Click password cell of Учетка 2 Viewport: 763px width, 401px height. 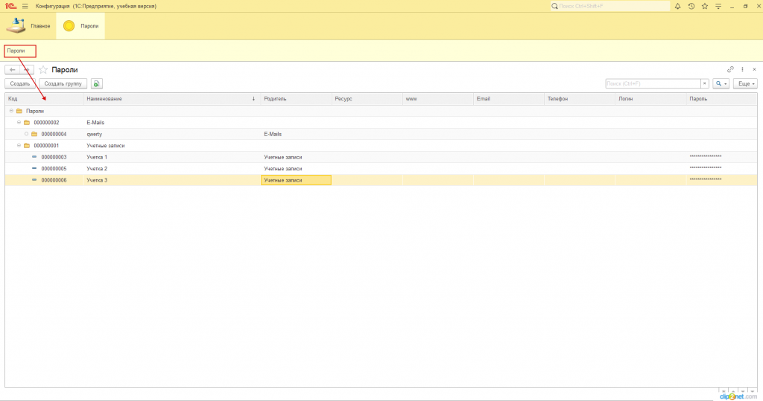pyautogui.click(x=721, y=169)
